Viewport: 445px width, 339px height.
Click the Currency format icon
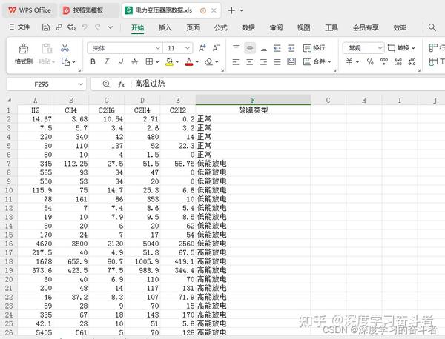(x=349, y=61)
